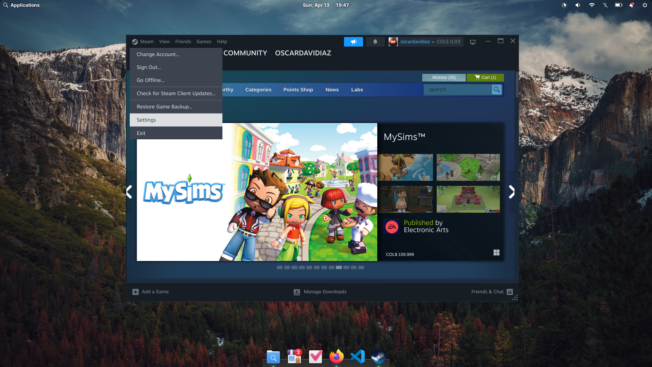Select Change Account from Steam menu
Screen dimensions: 652x367
pyautogui.click(x=176, y=54)
